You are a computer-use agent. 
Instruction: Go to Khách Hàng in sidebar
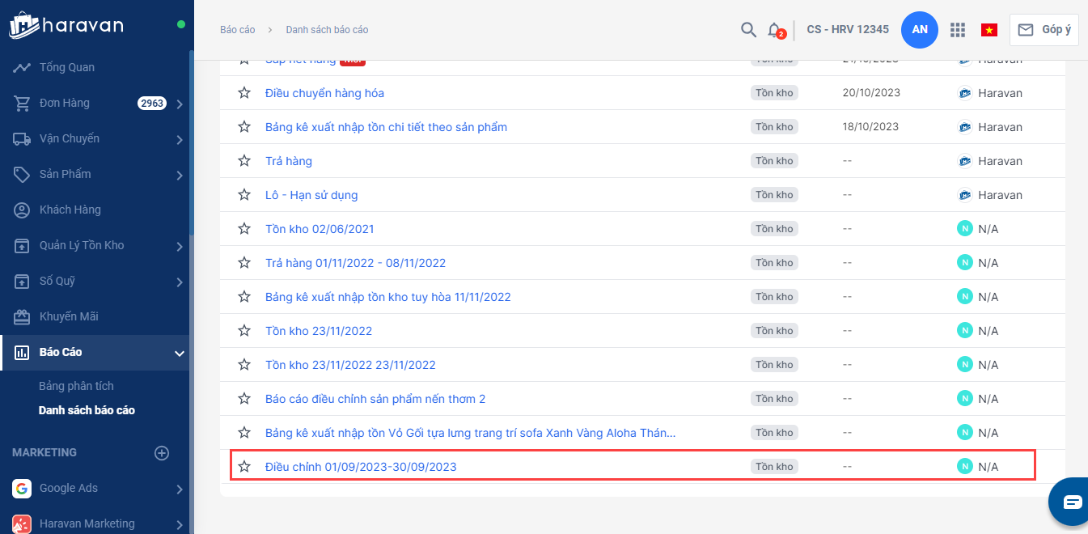[70, 210]
